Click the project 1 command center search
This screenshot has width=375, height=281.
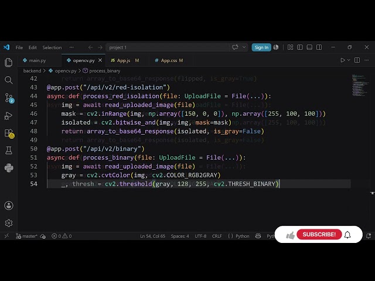168,47
